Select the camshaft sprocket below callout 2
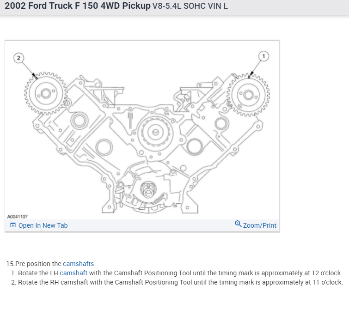The height and width of the screenshot is (309, 349). 45,94
